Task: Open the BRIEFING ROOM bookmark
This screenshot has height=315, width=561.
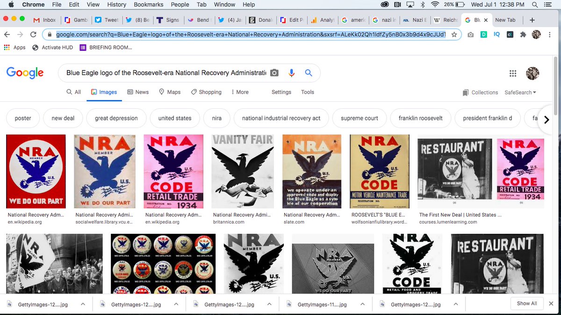Action: pyautogui.click(x=106, y=47)
